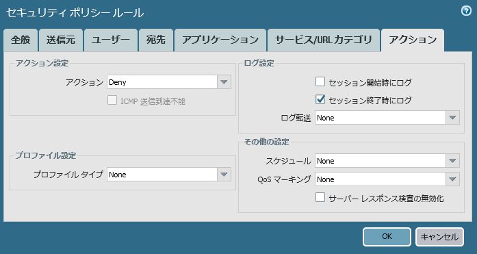Viewport: 477px width, 254px height.
Task: Toggle the ICMP 送信到達不能 checkbox
Action: click(x=112, y=100)
